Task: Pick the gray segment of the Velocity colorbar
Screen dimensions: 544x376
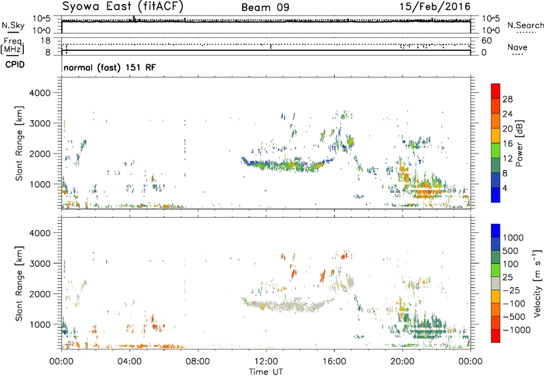Action: (496, 283)
